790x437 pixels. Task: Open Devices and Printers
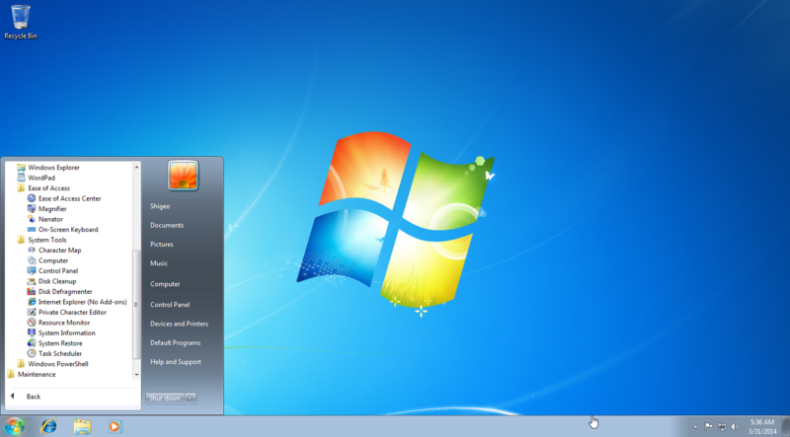(179, 324)
